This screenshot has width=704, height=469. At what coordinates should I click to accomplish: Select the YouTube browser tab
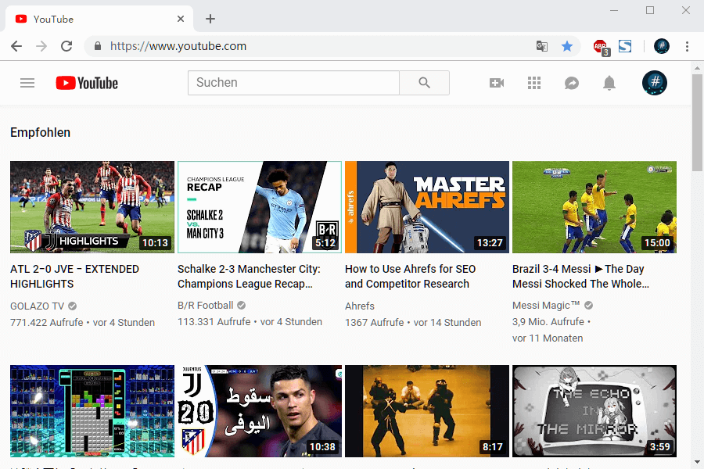[99, 19]
